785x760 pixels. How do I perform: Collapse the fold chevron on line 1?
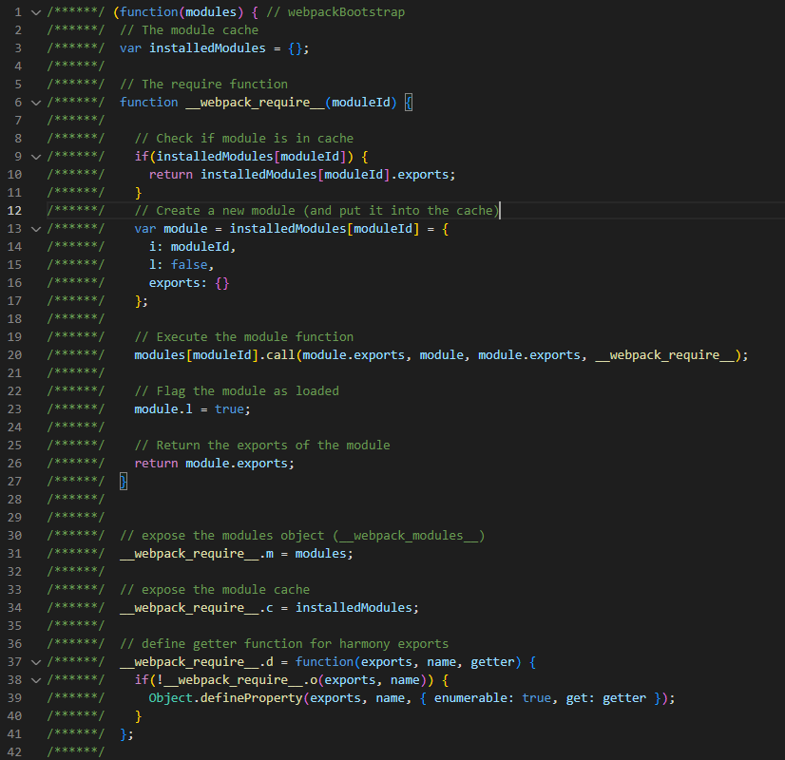[36, 12]
